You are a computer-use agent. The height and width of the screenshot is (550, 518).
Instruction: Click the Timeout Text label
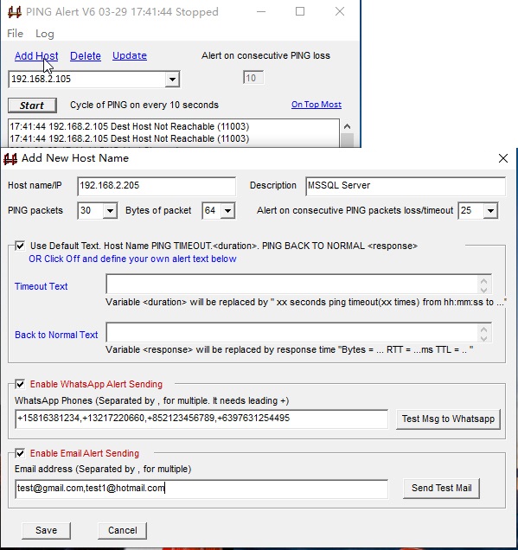pos(41,286)
